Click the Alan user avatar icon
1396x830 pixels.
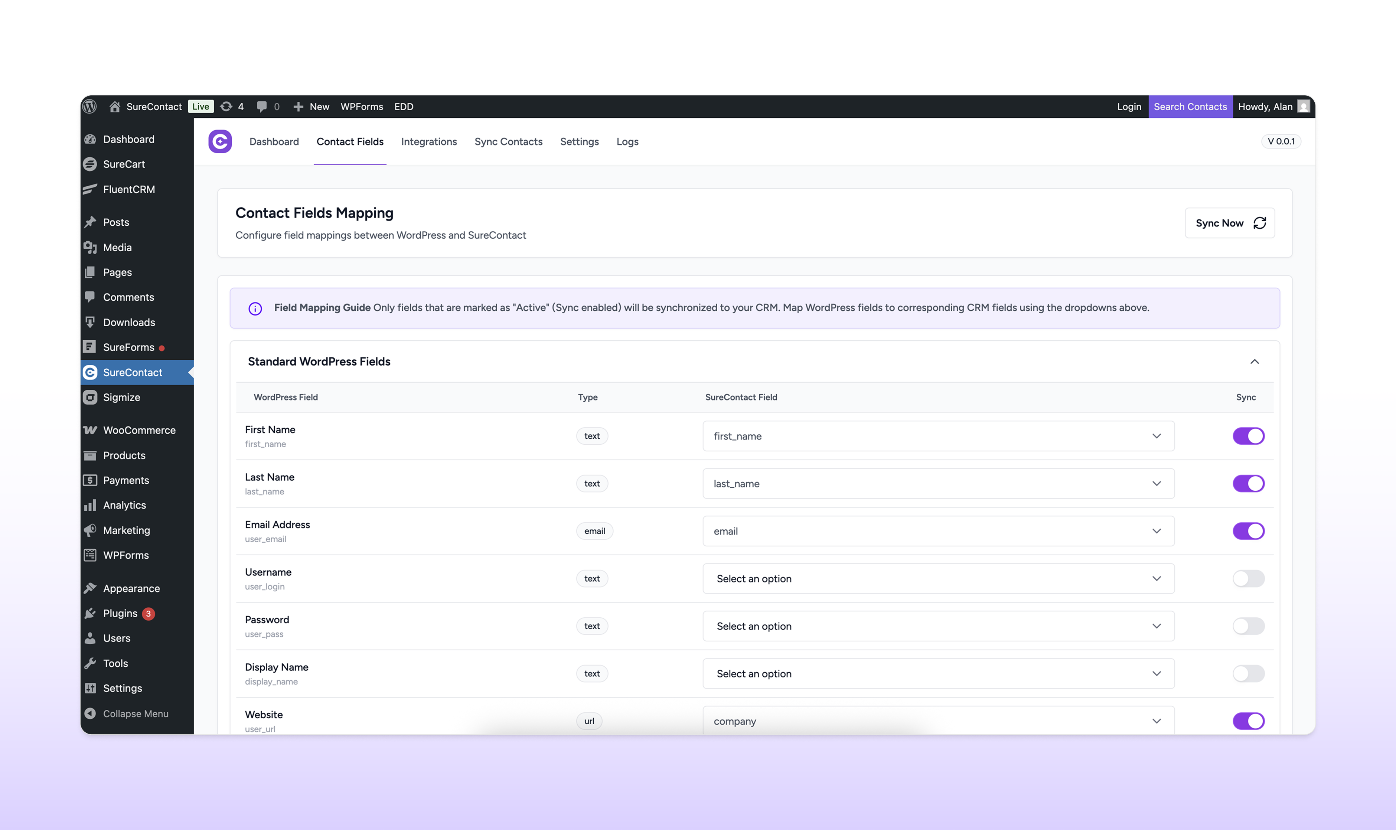tap(1303, 106)
